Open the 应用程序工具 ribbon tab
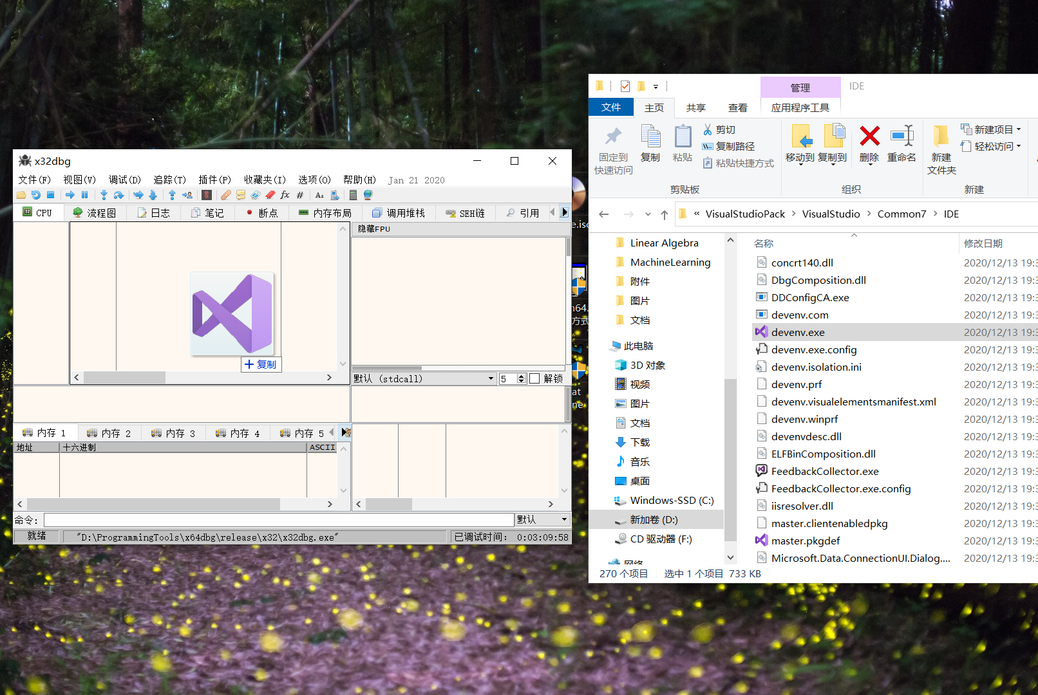This screenshot has width=1038, height=695. pyautogui.click(x=800, y=107)
